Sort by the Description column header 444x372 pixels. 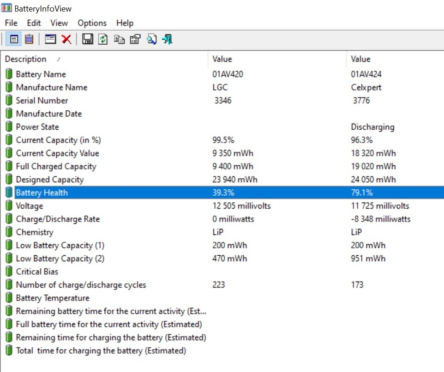click(x=104, y=59)
